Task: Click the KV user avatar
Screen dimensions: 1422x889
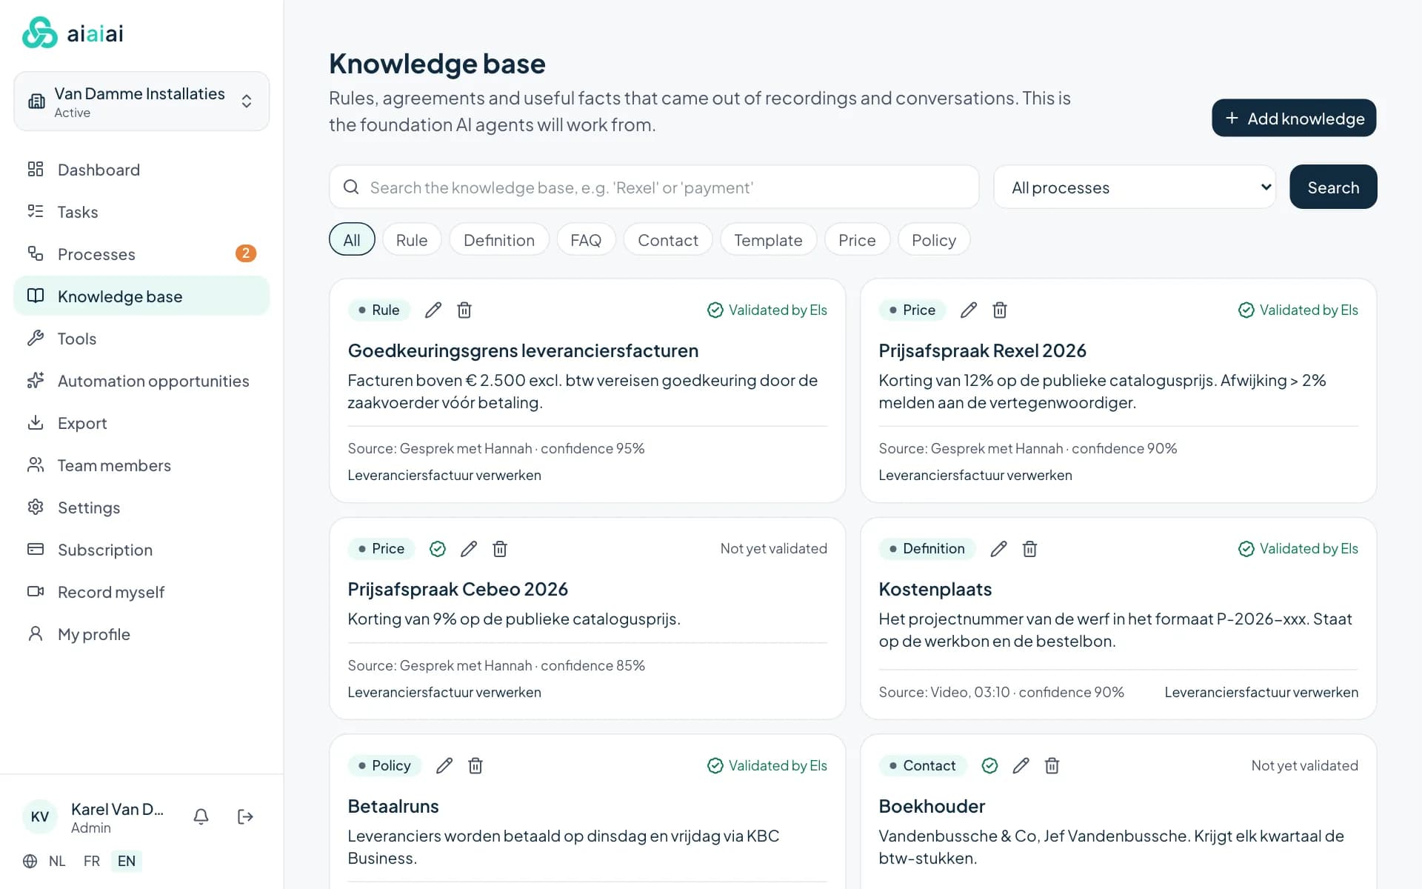Action: pos(40,816)
